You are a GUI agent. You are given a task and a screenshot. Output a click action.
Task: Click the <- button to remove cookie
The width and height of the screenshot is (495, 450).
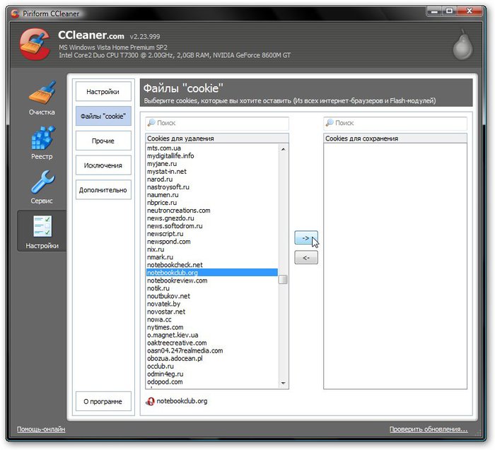click(306, 258)
